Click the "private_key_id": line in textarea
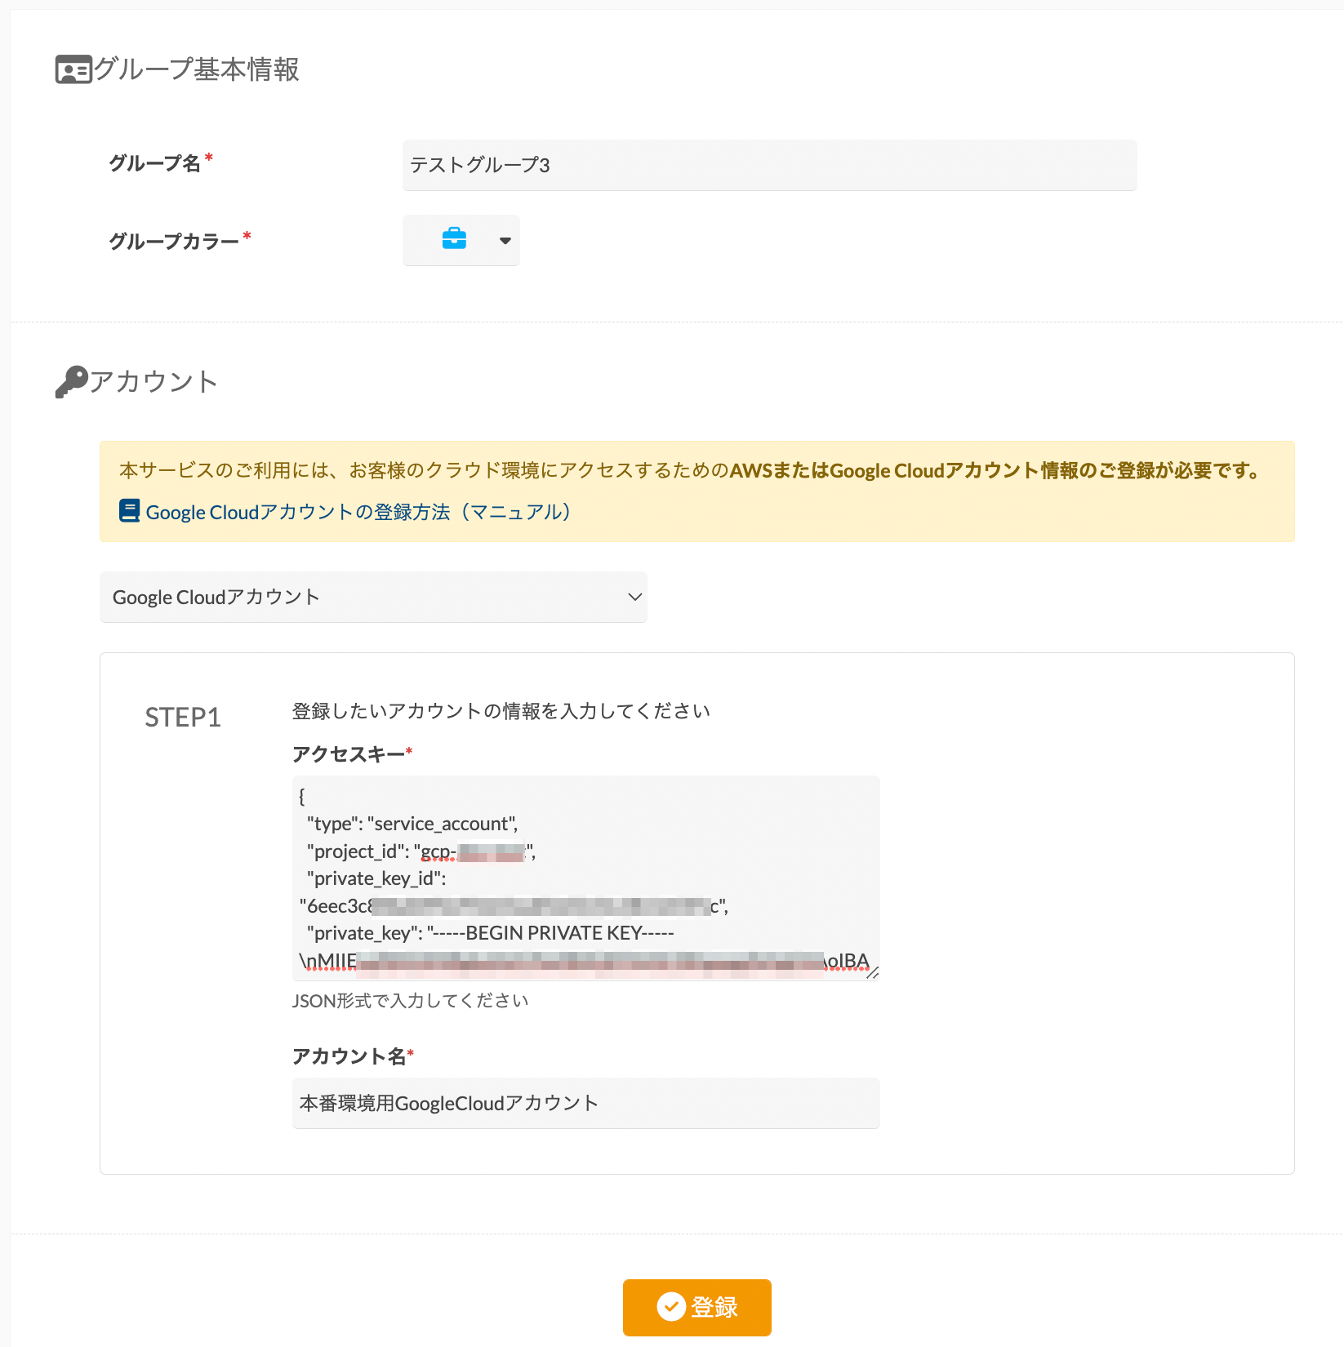 tap(376, 878)
